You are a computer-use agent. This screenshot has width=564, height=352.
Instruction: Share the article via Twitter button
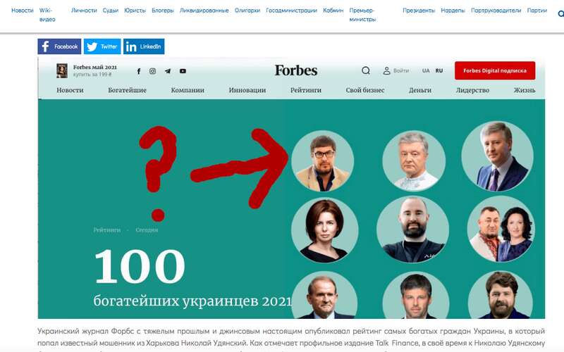click(102, 46)
